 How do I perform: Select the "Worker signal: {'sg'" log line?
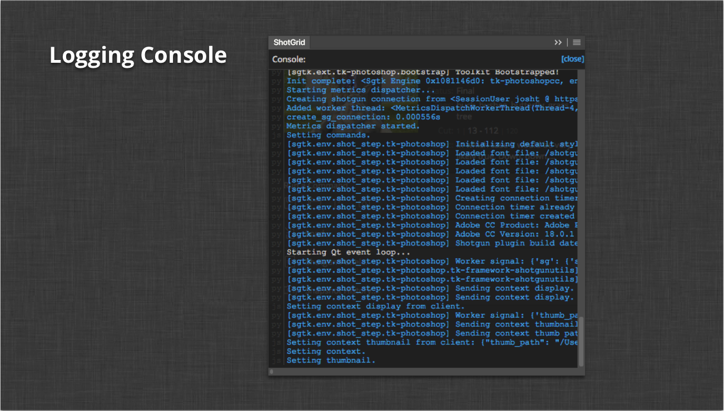(432, 261)
